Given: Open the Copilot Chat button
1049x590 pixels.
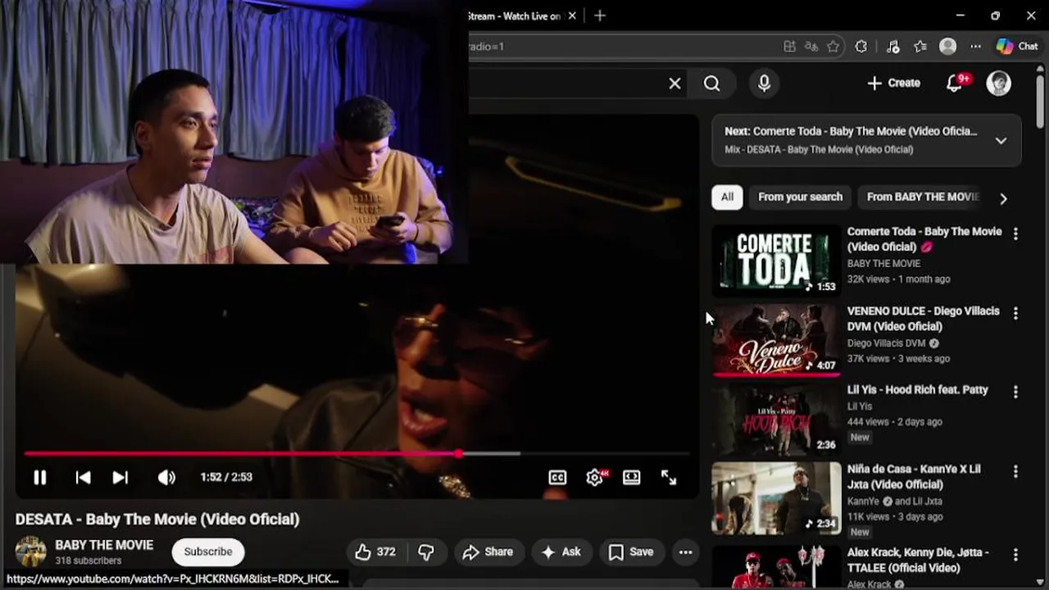Looking at the screenshot, I should 1017,47.
